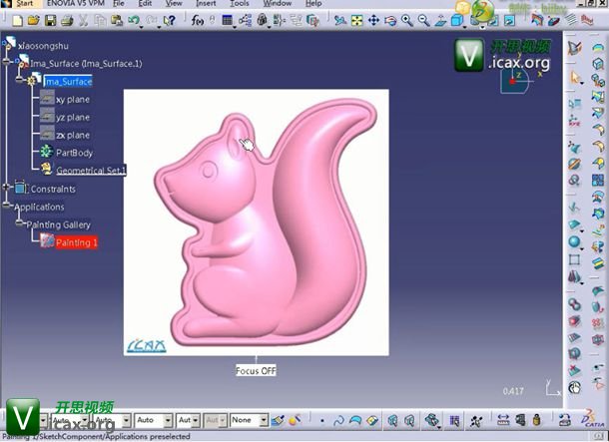Click the Print icon in top toolbar
This screenshot has width=609, height=442.
coord(67,20)
